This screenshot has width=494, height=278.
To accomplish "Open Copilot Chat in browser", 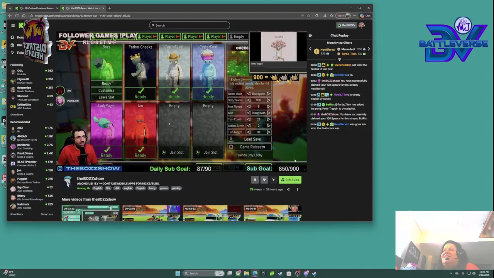I will pos(365,16).
